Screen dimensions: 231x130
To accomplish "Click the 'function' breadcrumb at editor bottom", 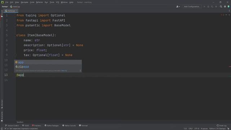I will (x=20, y=122).
